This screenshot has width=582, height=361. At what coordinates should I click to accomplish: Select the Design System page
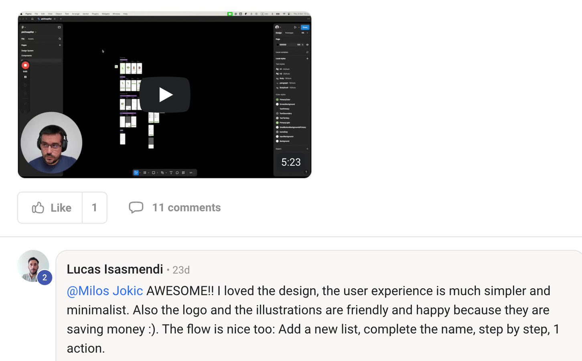click(28, 51)
